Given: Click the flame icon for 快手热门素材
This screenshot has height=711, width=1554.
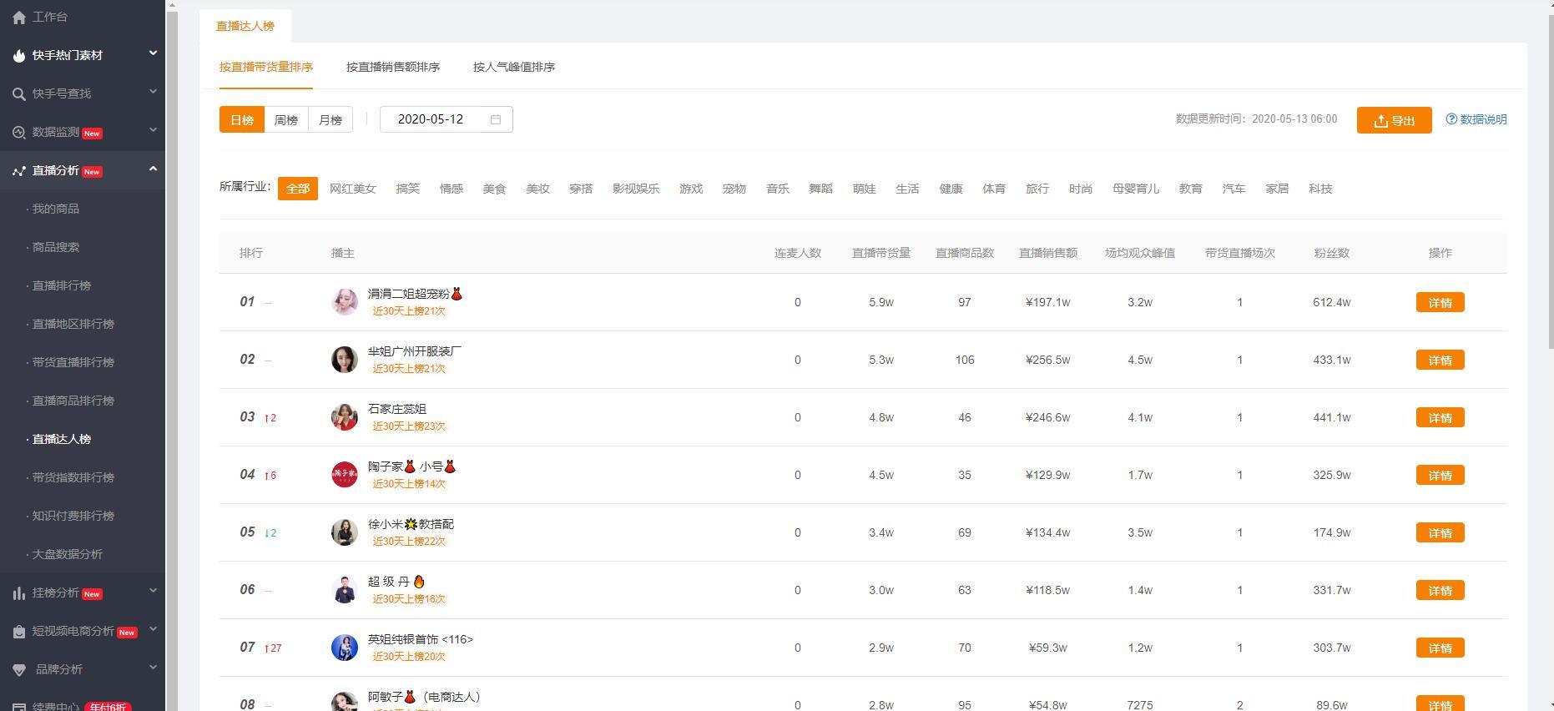Looking at the screenshot, I should coord(19,56).
